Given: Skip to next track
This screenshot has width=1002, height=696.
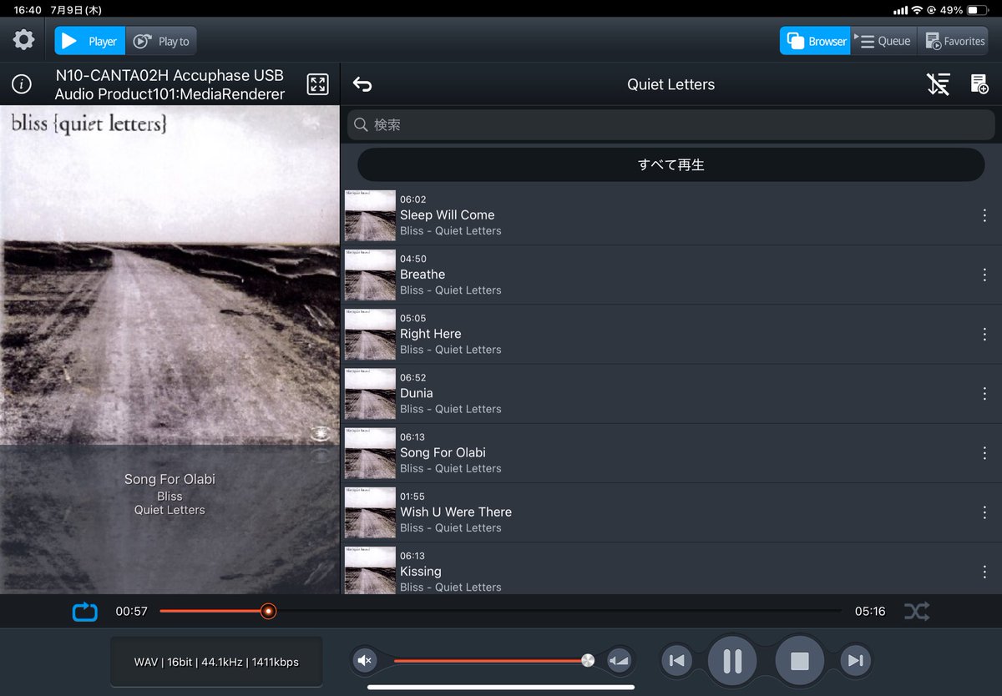Looking at the screenshot, I should pos(855,661).
